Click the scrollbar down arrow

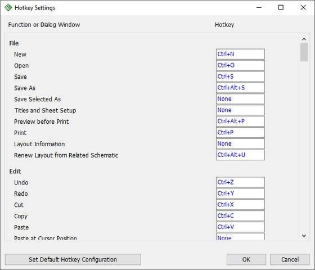(x=304, y=236)
